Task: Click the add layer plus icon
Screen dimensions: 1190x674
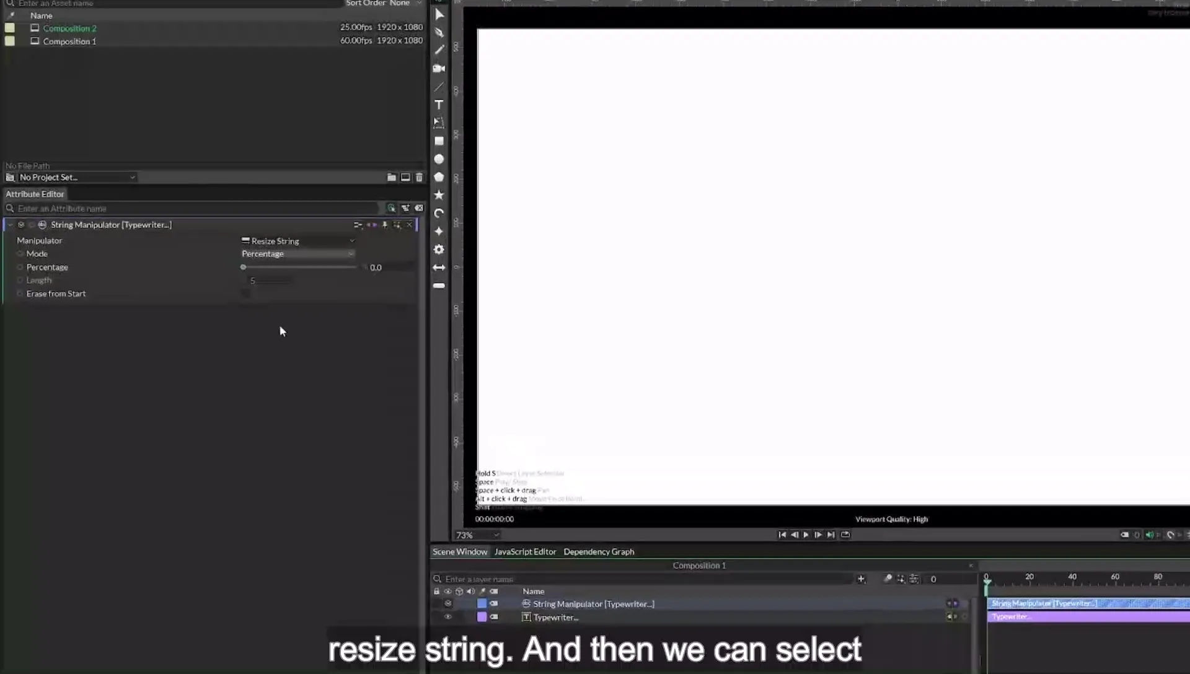Action: 861,579
